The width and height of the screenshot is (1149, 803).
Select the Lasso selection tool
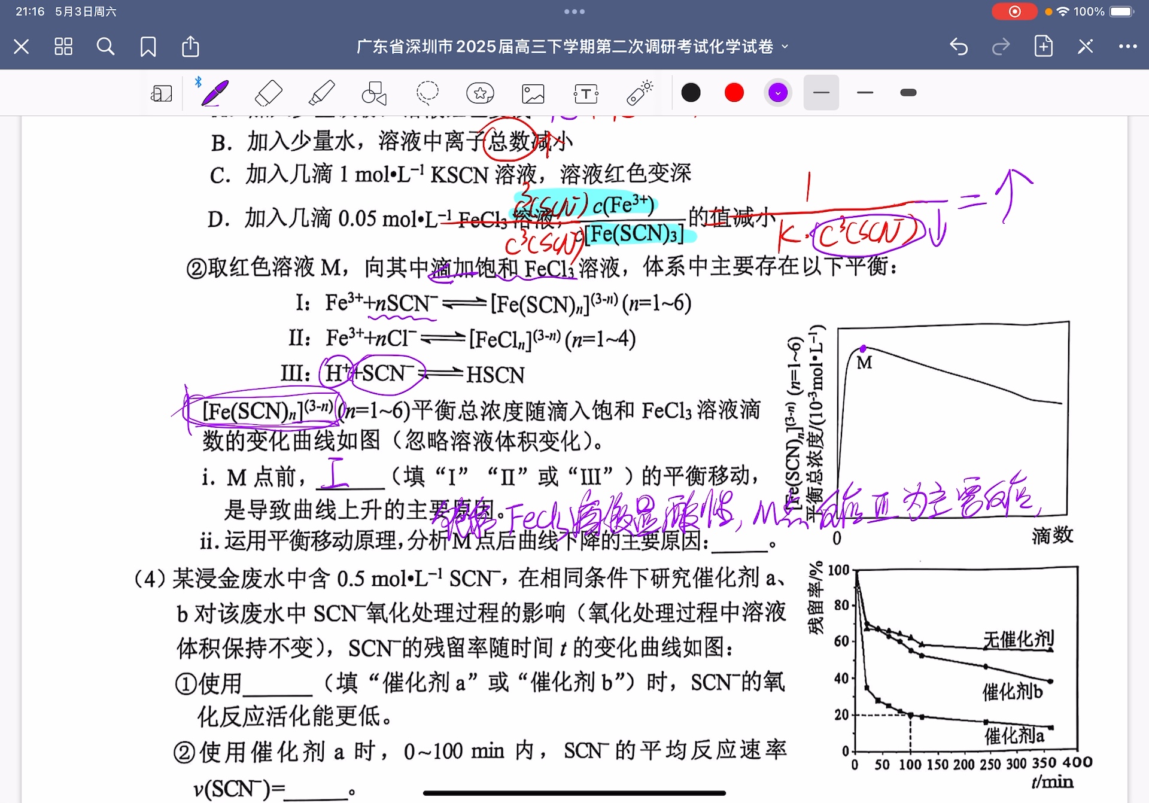427,93
